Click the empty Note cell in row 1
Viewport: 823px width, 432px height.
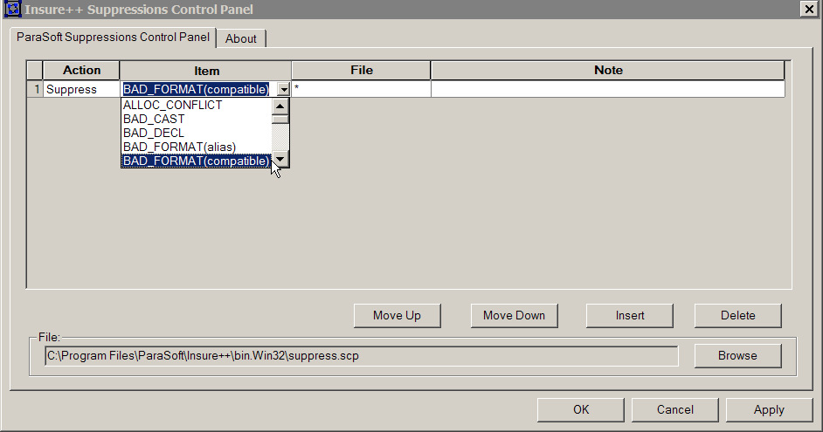point(608,89)
